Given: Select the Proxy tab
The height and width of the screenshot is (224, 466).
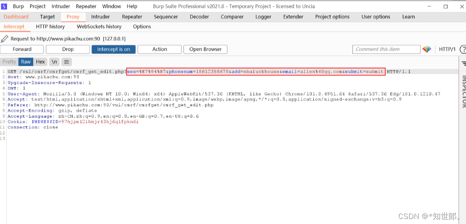Looking at the screenshot, I should (73, 17).
